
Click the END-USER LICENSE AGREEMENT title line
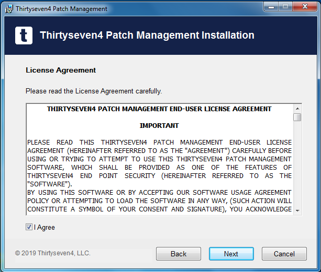click(159, 109)
